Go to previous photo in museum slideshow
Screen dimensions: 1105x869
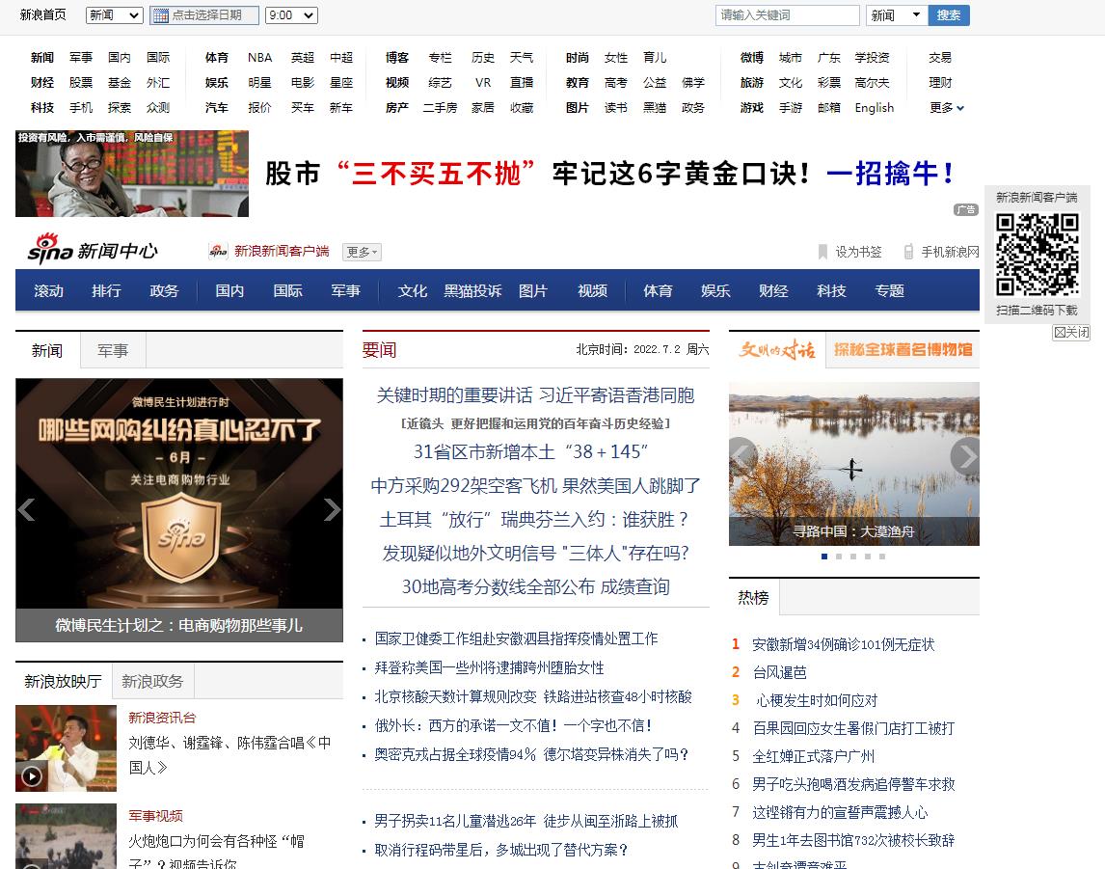point(742,456)
